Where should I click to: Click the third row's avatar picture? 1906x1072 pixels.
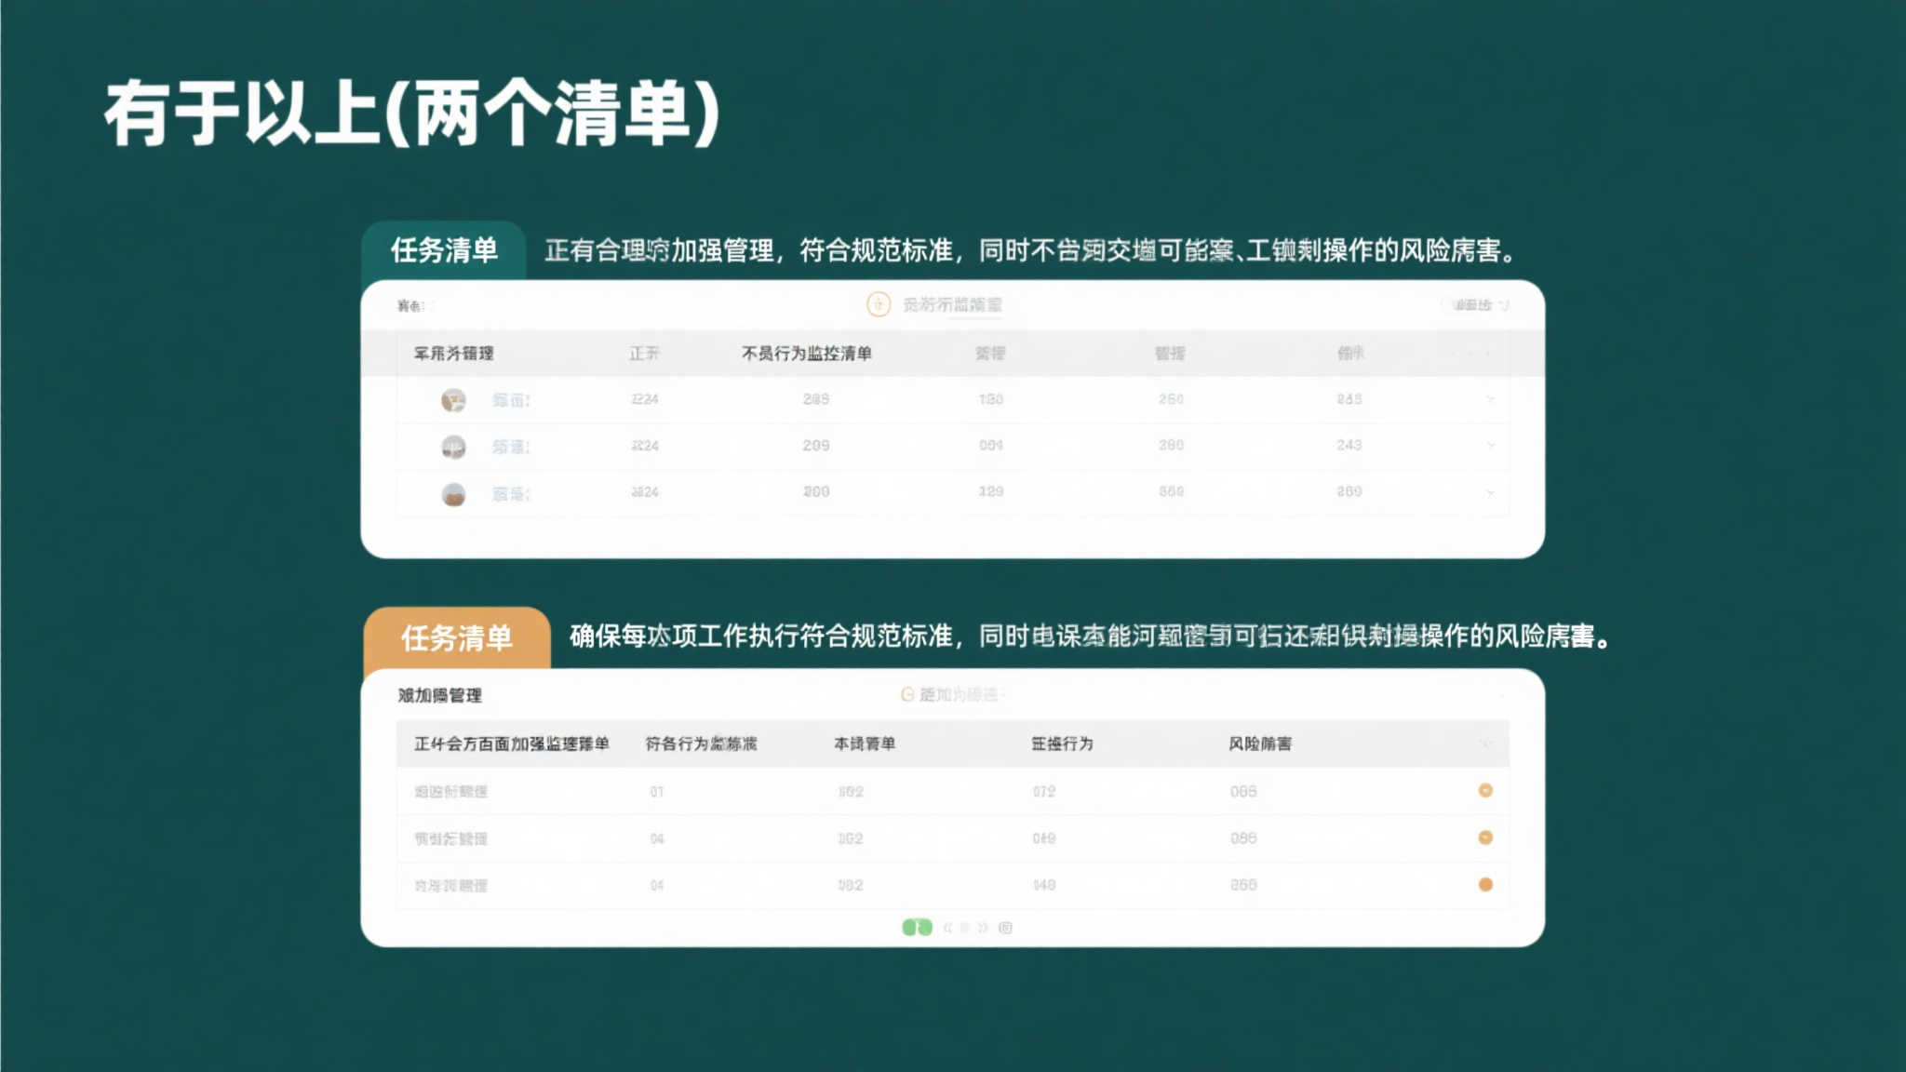point(452,492)
